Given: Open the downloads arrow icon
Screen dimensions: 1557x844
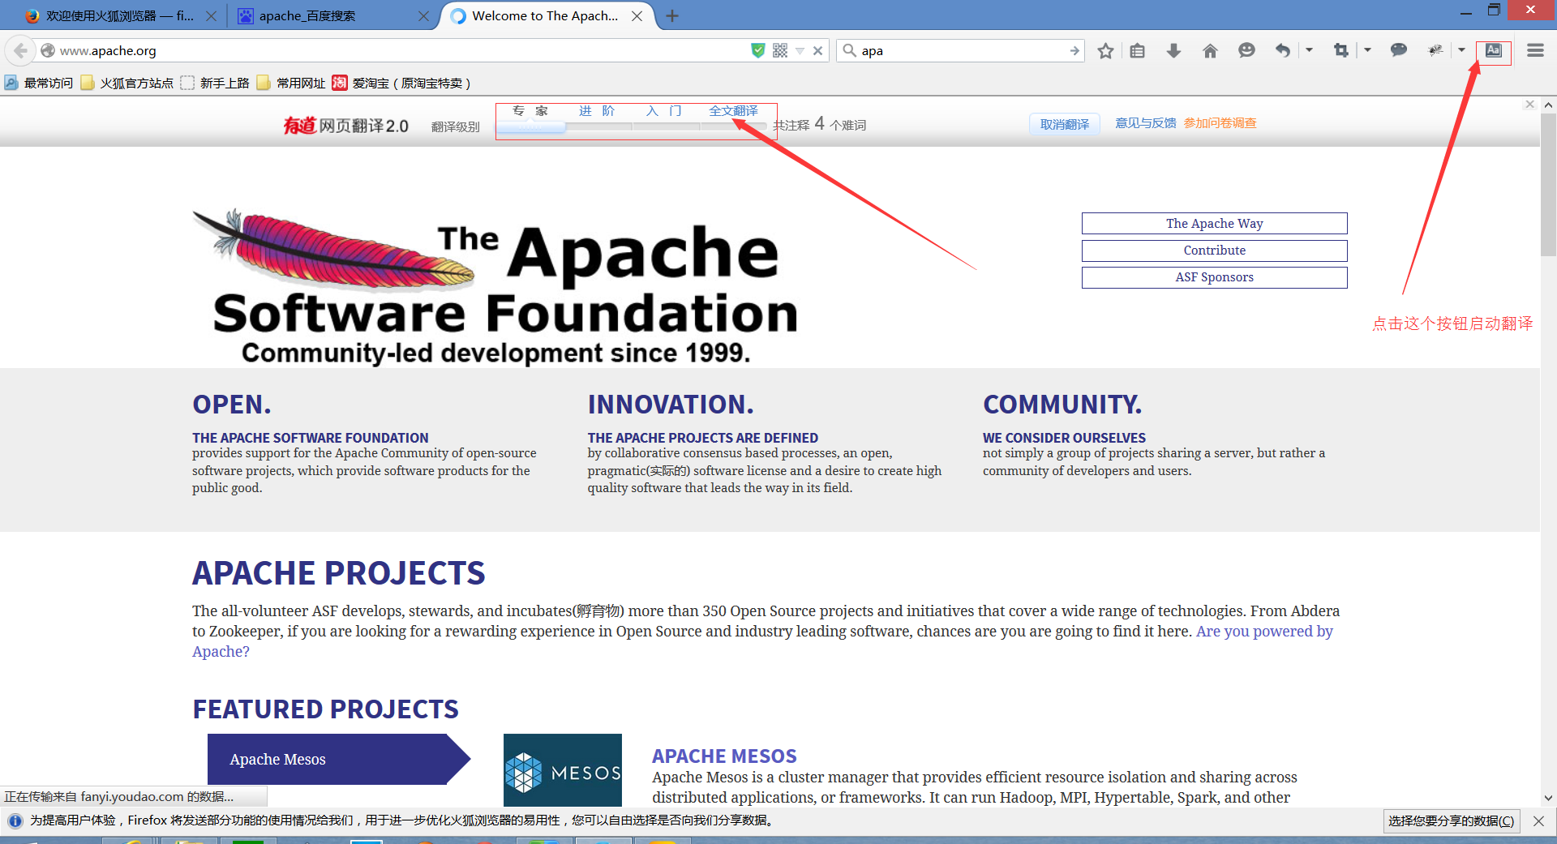Looking at the screenshot, I should (1173, 50).
